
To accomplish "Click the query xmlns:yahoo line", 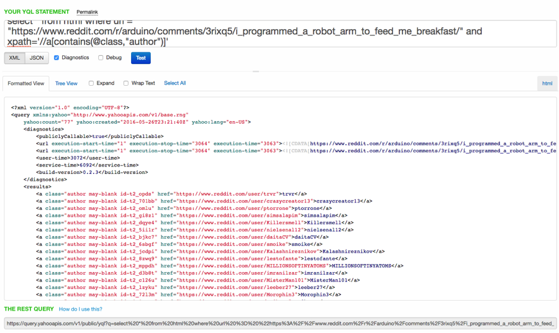I will (100, 115).
